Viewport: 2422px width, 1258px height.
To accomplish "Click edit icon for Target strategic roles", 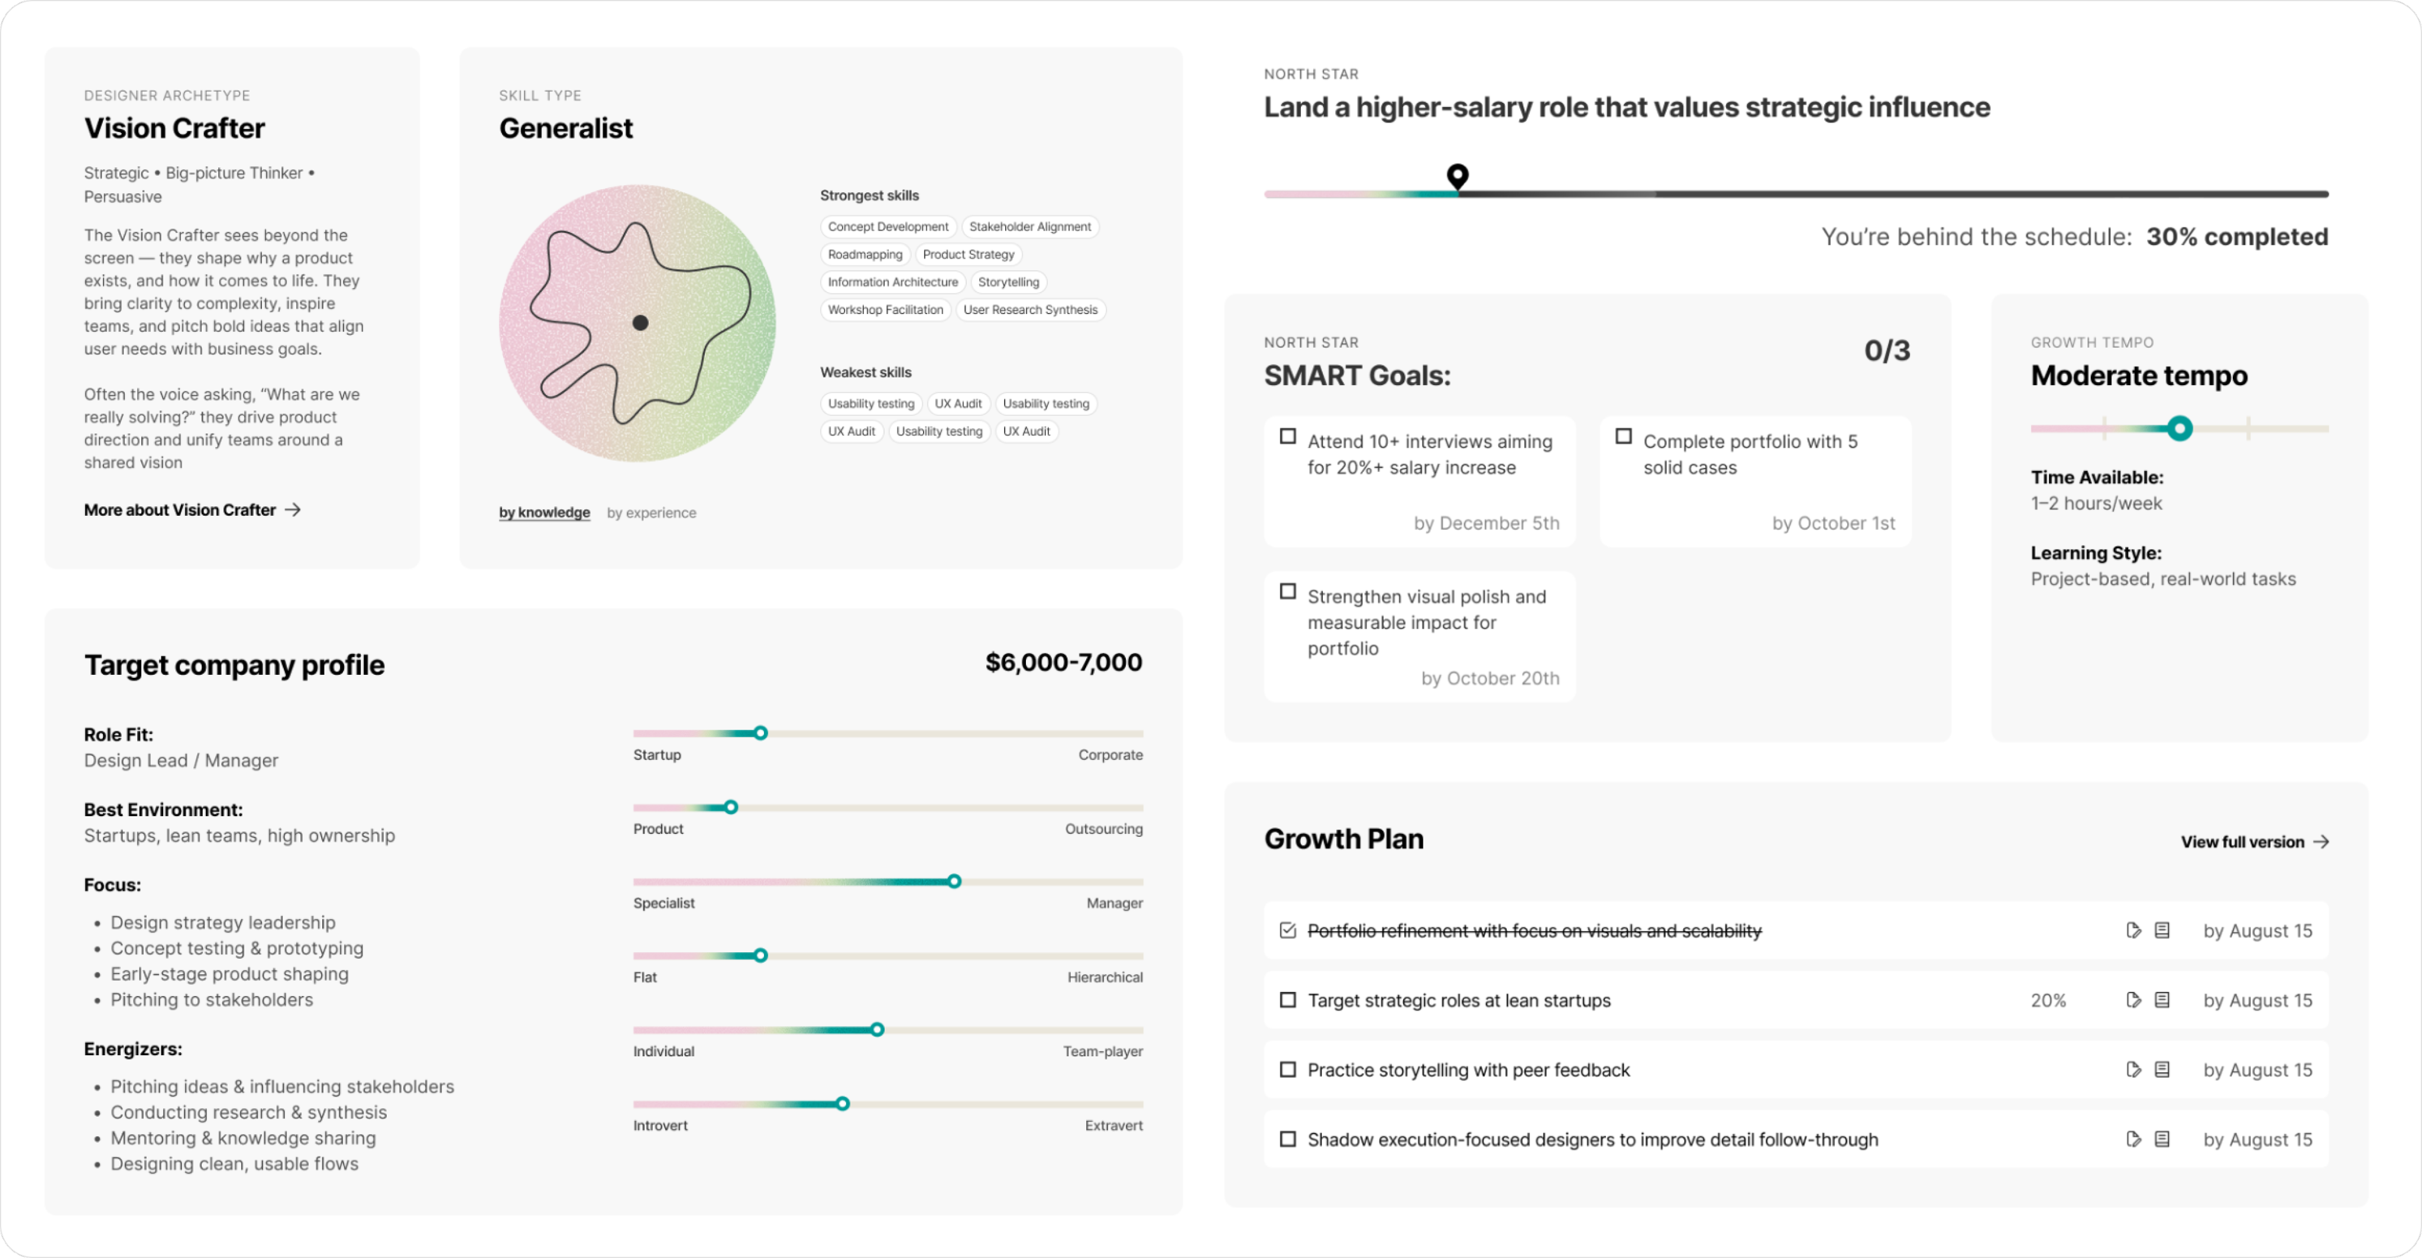I will click(x=2133, y=1000).
